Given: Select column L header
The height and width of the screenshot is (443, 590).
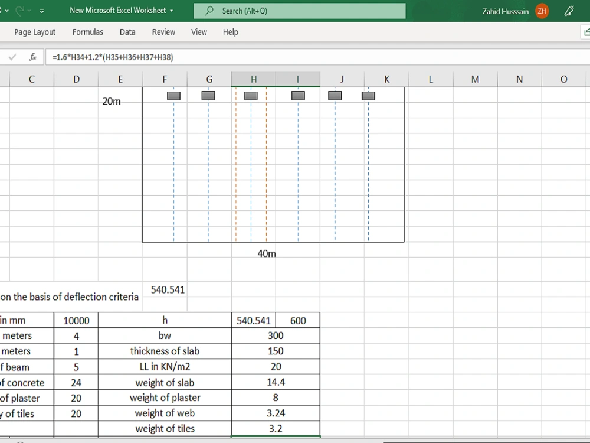Looking at the screenshot, I should (x=431, y=79).
